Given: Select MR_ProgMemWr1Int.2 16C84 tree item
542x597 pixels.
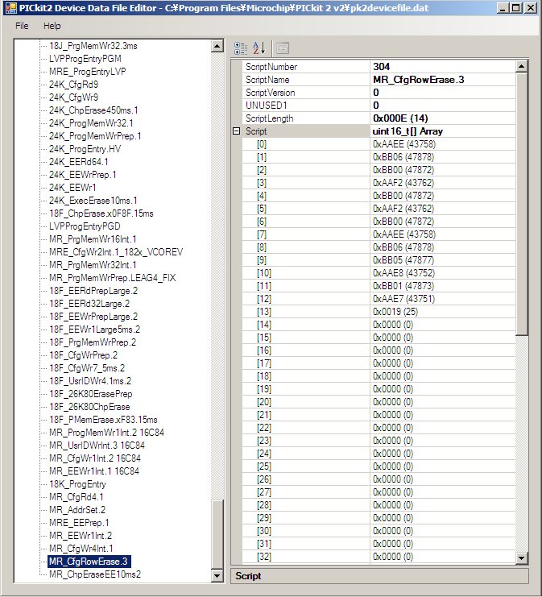Looking at the screenshot, I should pos(106,433).
